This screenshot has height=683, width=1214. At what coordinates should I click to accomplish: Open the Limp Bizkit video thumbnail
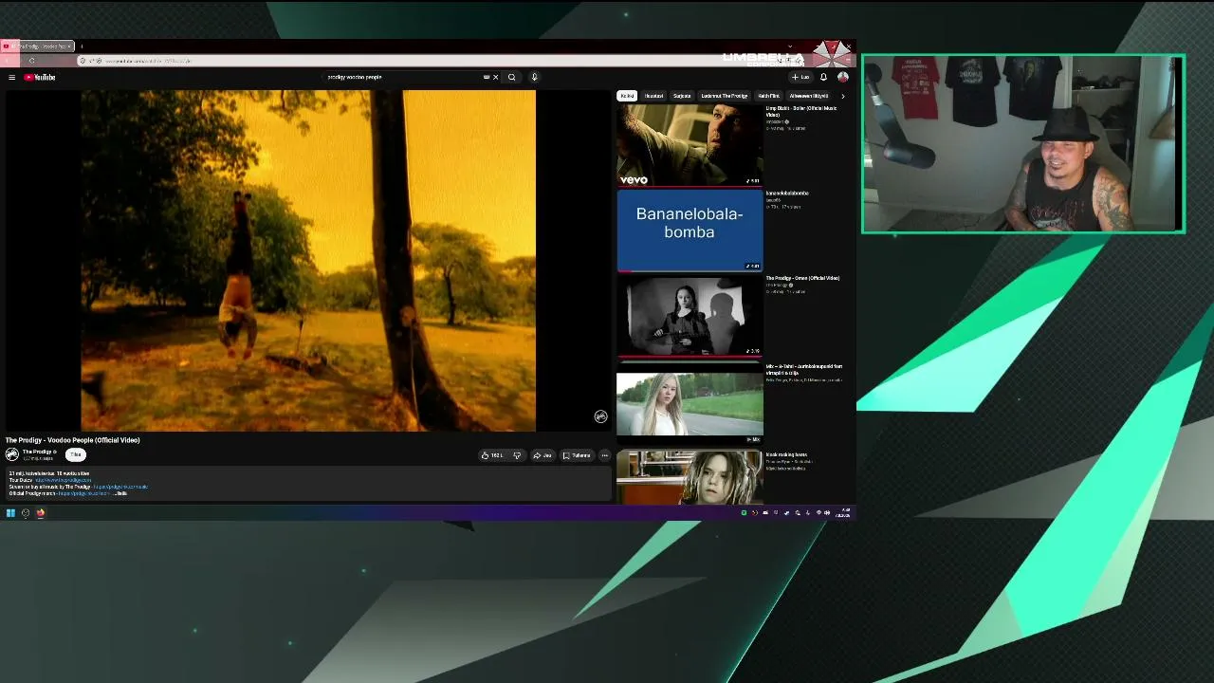pyautogui.click(x=690, y=144)
